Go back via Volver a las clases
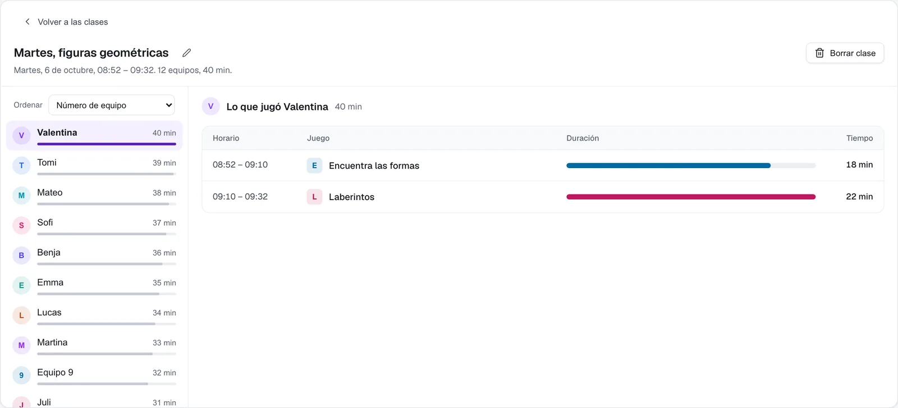The height and width of the screenshot is (408, 898). 72,22
